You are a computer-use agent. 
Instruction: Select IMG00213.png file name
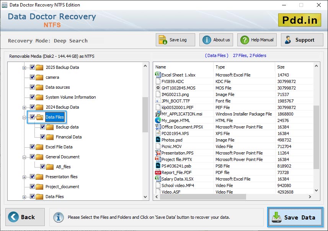tap(175, 94)
